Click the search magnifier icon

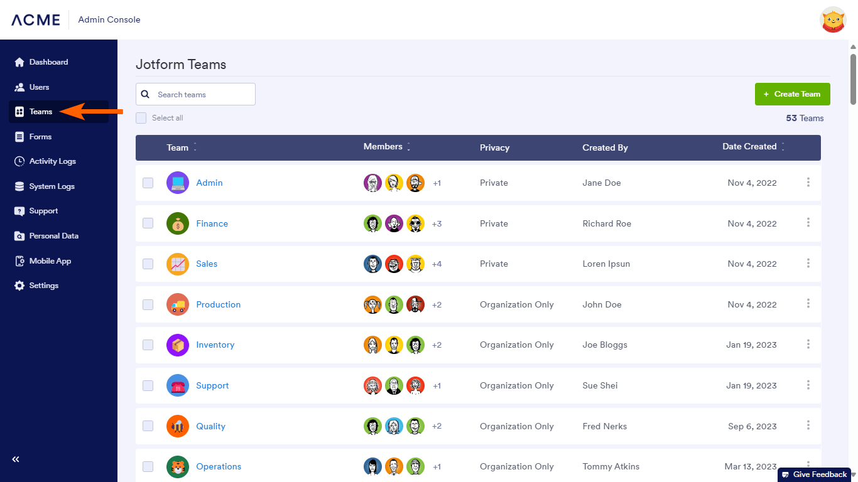(x=145, y=94)
